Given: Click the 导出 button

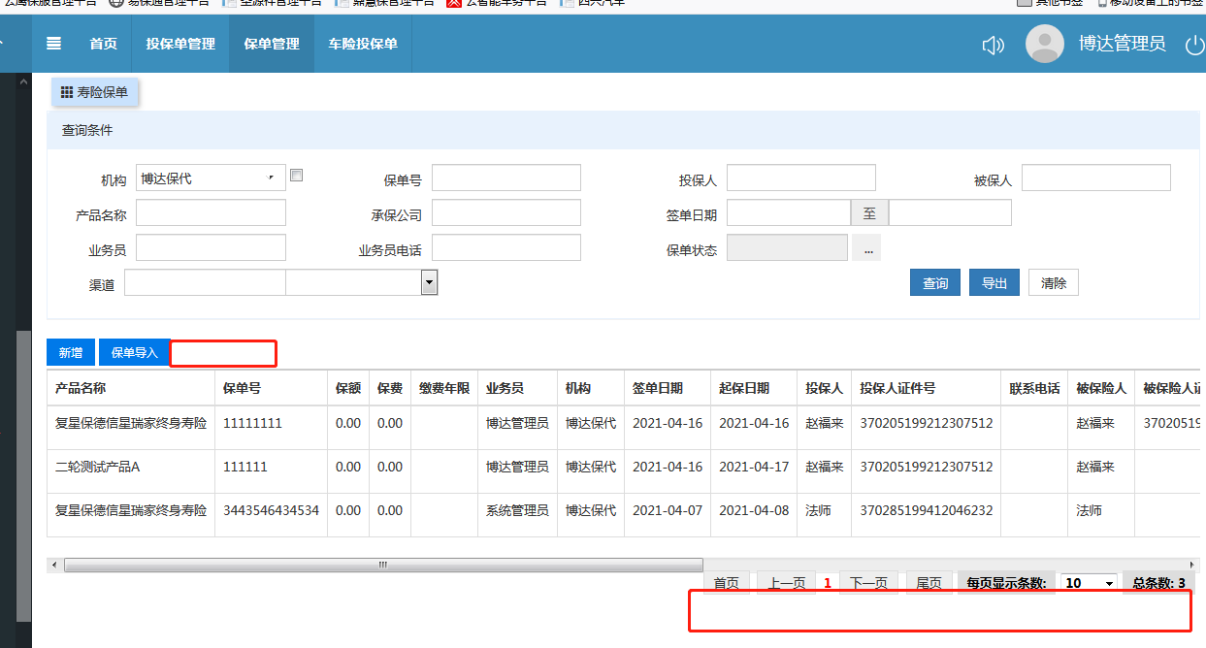Looking at the screenshot, I should [994, 283].
